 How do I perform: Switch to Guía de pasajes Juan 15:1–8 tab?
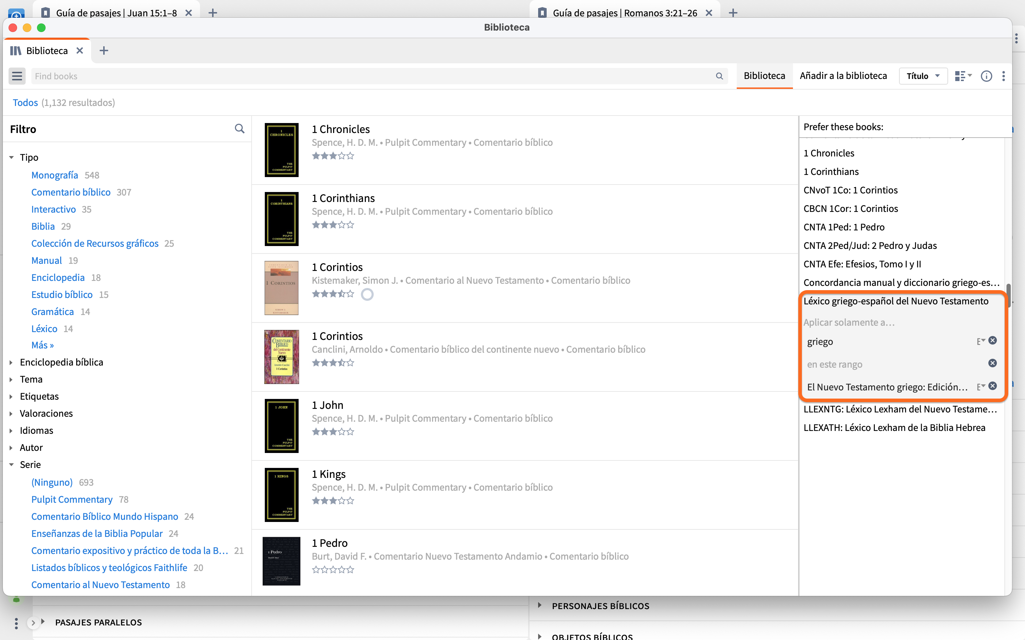click(x=116, y=13)
